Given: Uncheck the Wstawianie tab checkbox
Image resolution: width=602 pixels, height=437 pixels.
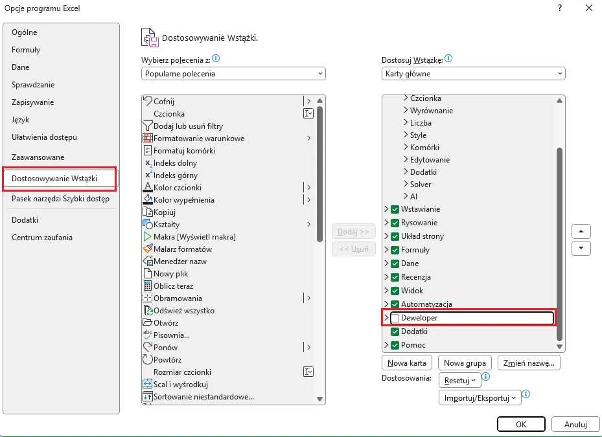Looking at the screenshot, I should pos(395,209).
